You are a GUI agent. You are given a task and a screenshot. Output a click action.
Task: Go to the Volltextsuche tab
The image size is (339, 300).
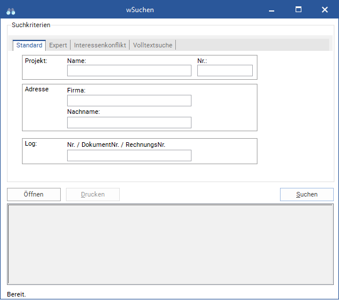tap(153, 45)
